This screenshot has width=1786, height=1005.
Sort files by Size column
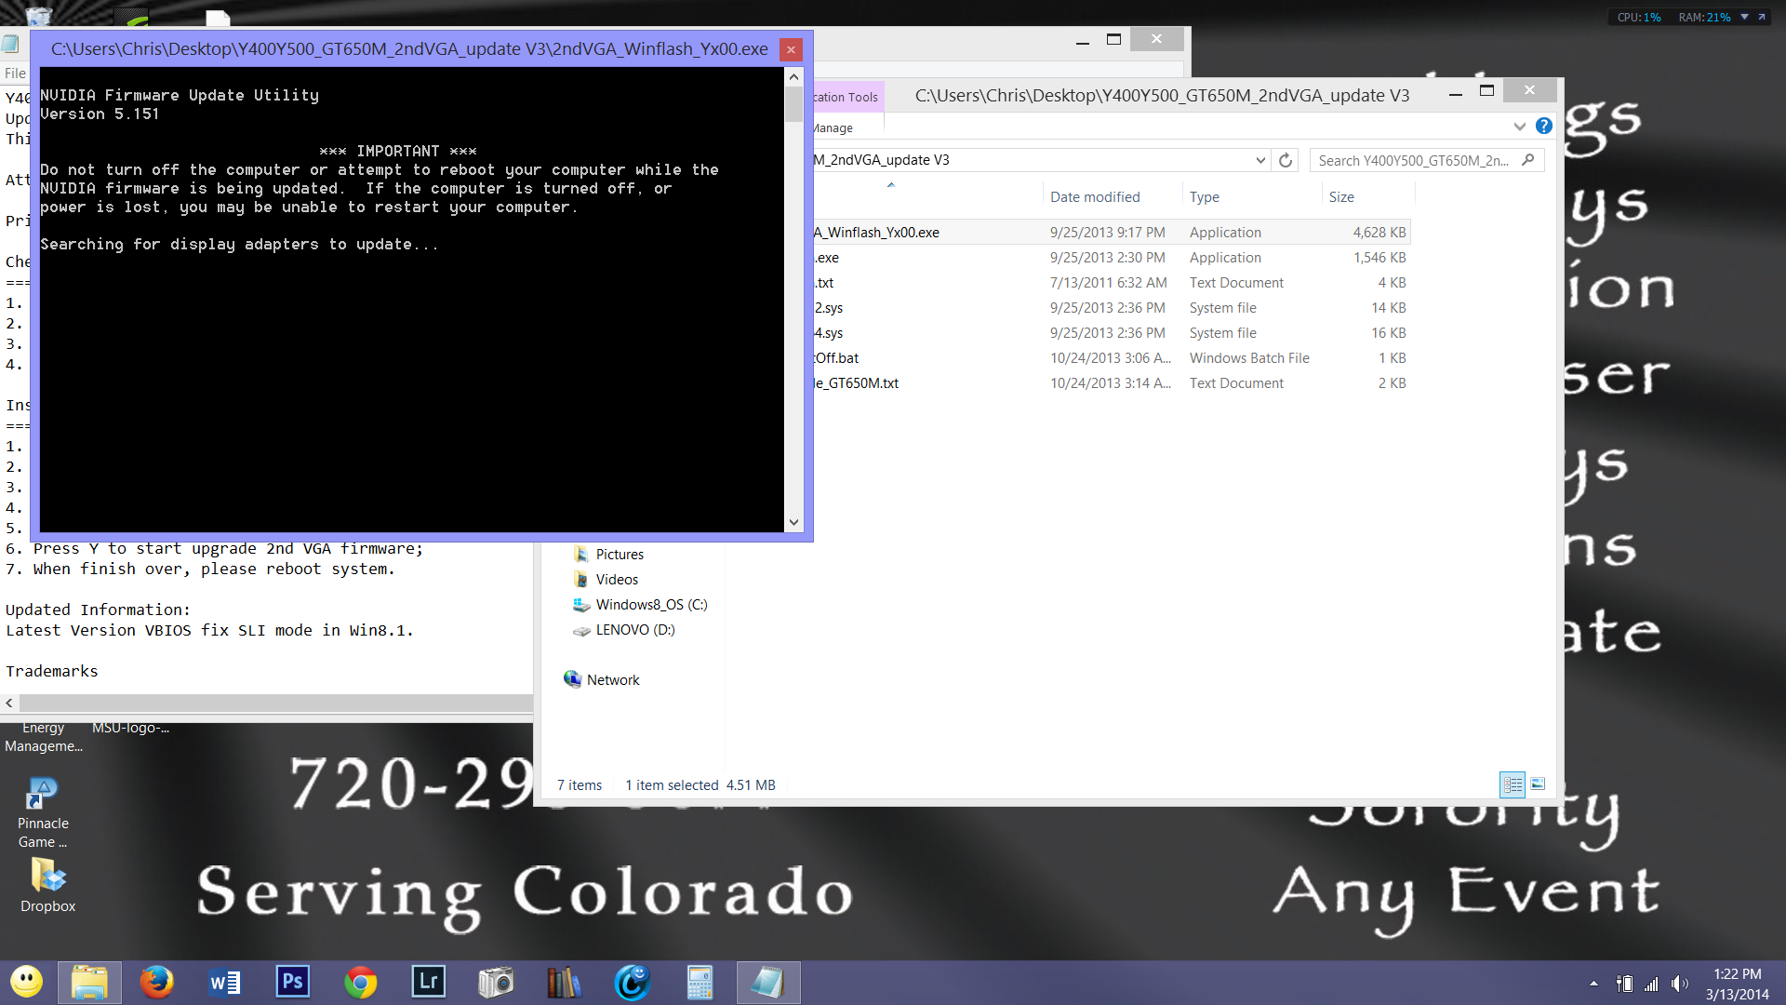[x=1341, y=197]
